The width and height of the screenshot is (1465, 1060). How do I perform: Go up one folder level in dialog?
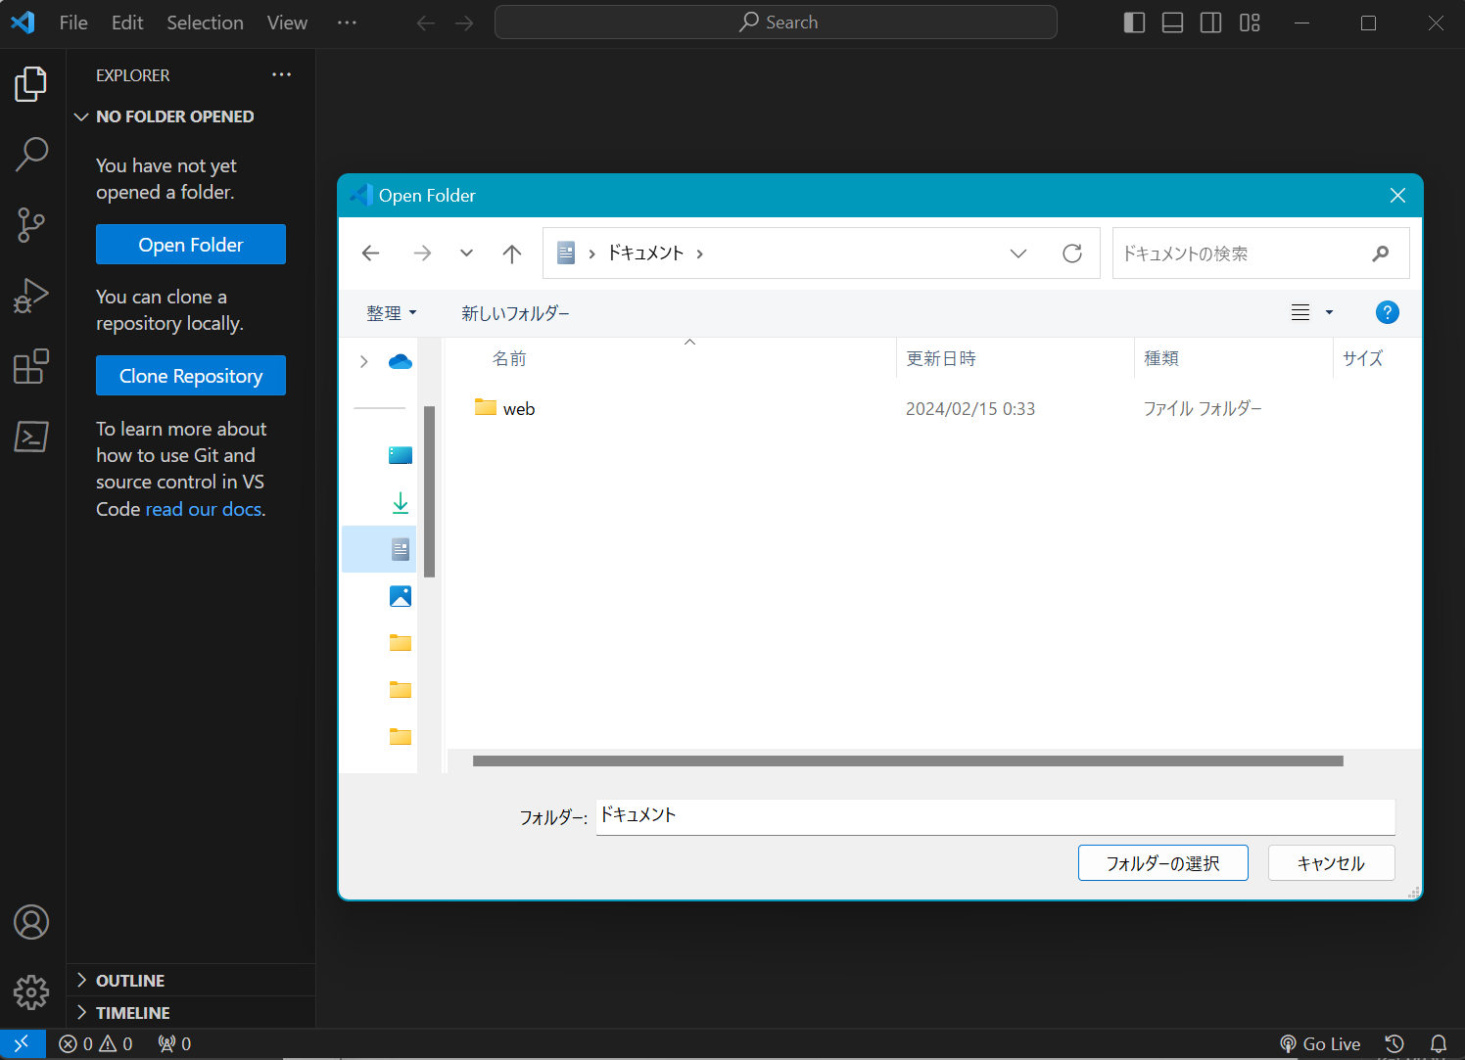coord(512,253)
